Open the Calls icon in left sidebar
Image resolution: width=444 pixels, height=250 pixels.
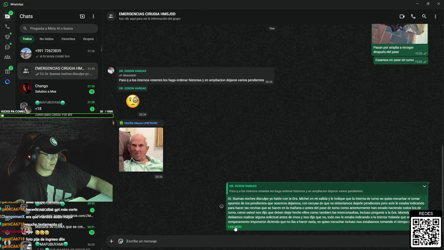tap(7, 27)
